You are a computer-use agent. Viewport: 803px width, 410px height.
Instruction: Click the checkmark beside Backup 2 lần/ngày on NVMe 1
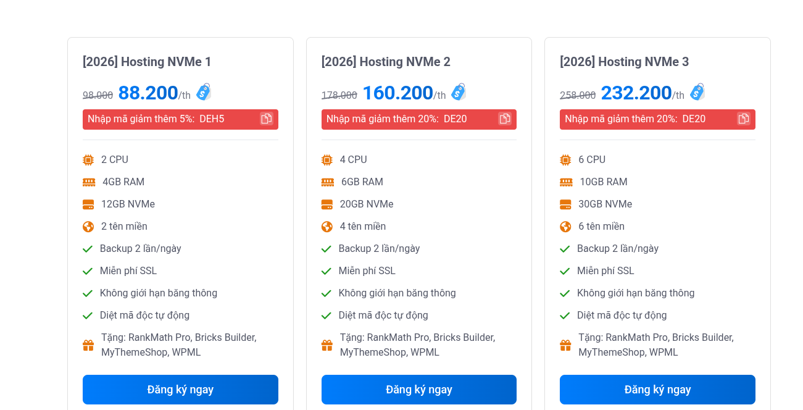click(87, 248)
